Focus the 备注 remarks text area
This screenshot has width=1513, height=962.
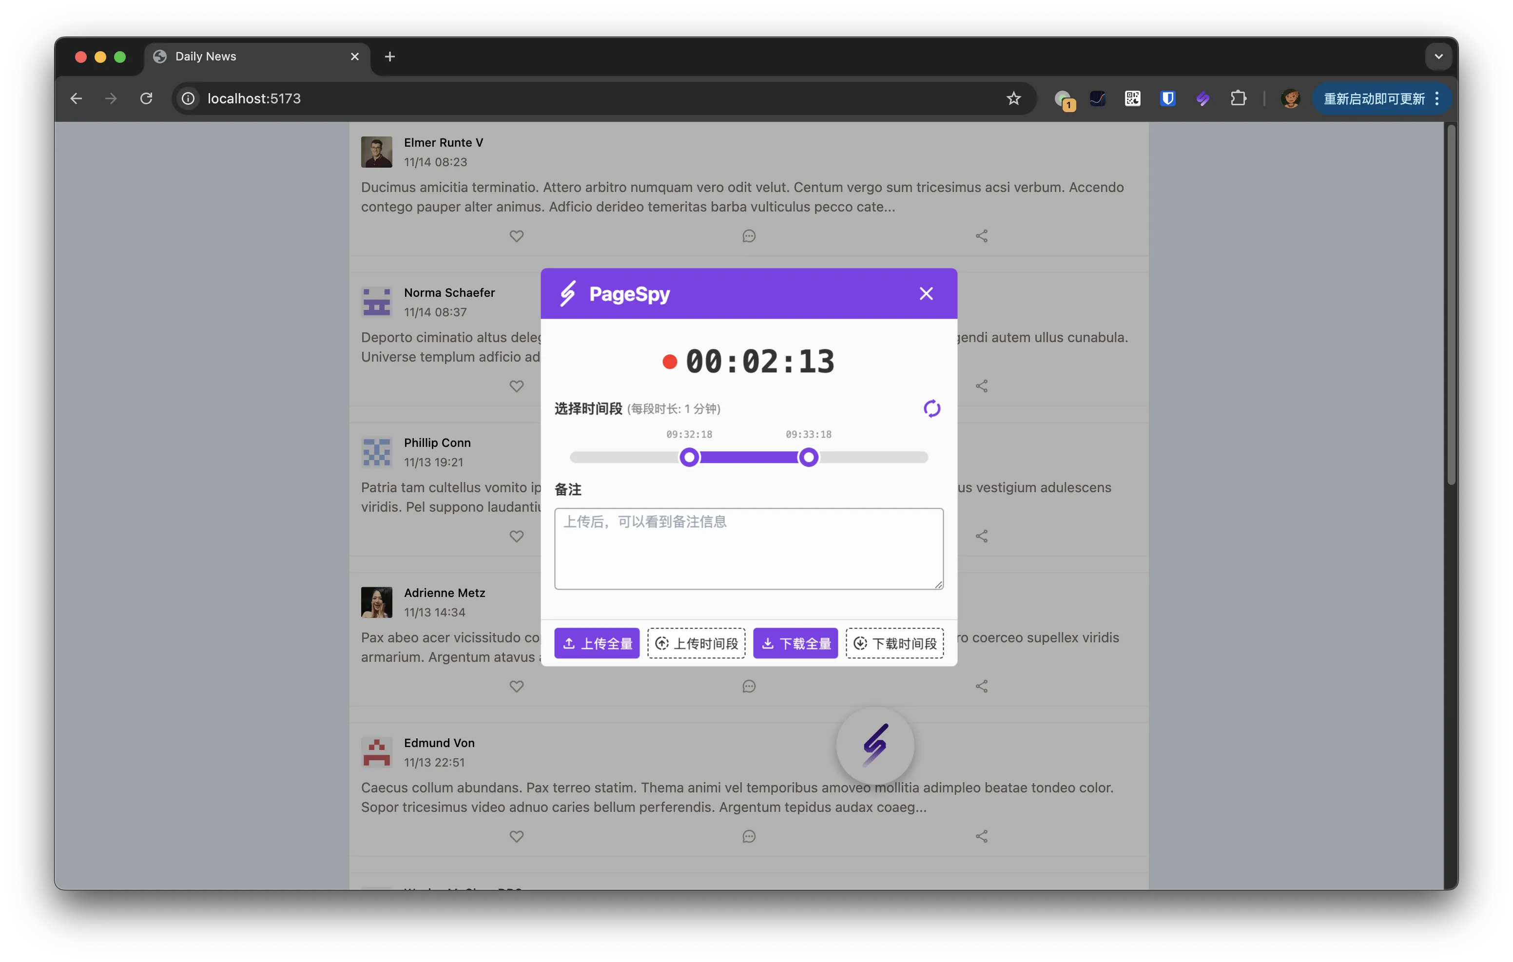pyautogui.click(x=748, y=549)
